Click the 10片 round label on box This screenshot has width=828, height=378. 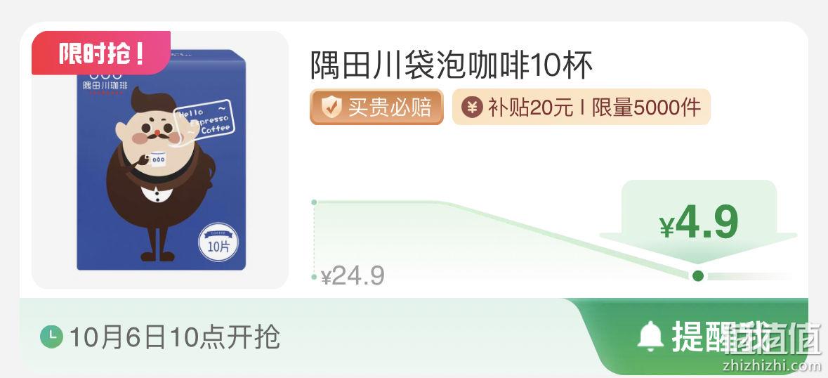point(218,242)
